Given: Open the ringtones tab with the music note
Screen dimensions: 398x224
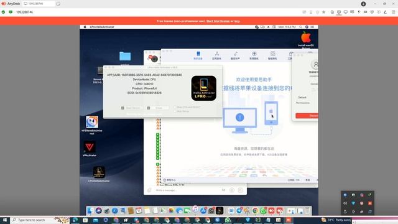Looking at the screenshot, I should pos(235,55).
